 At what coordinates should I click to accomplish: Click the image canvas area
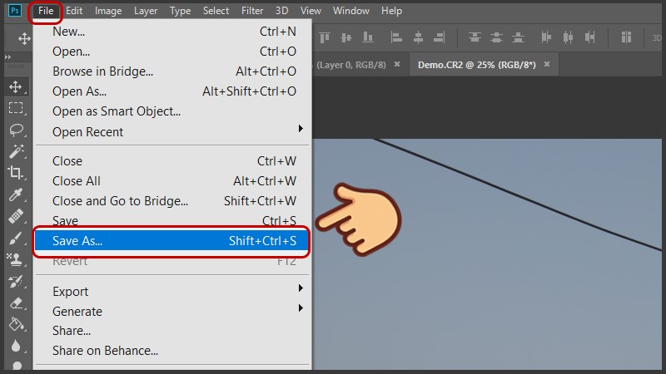click(x=487, y=253)
